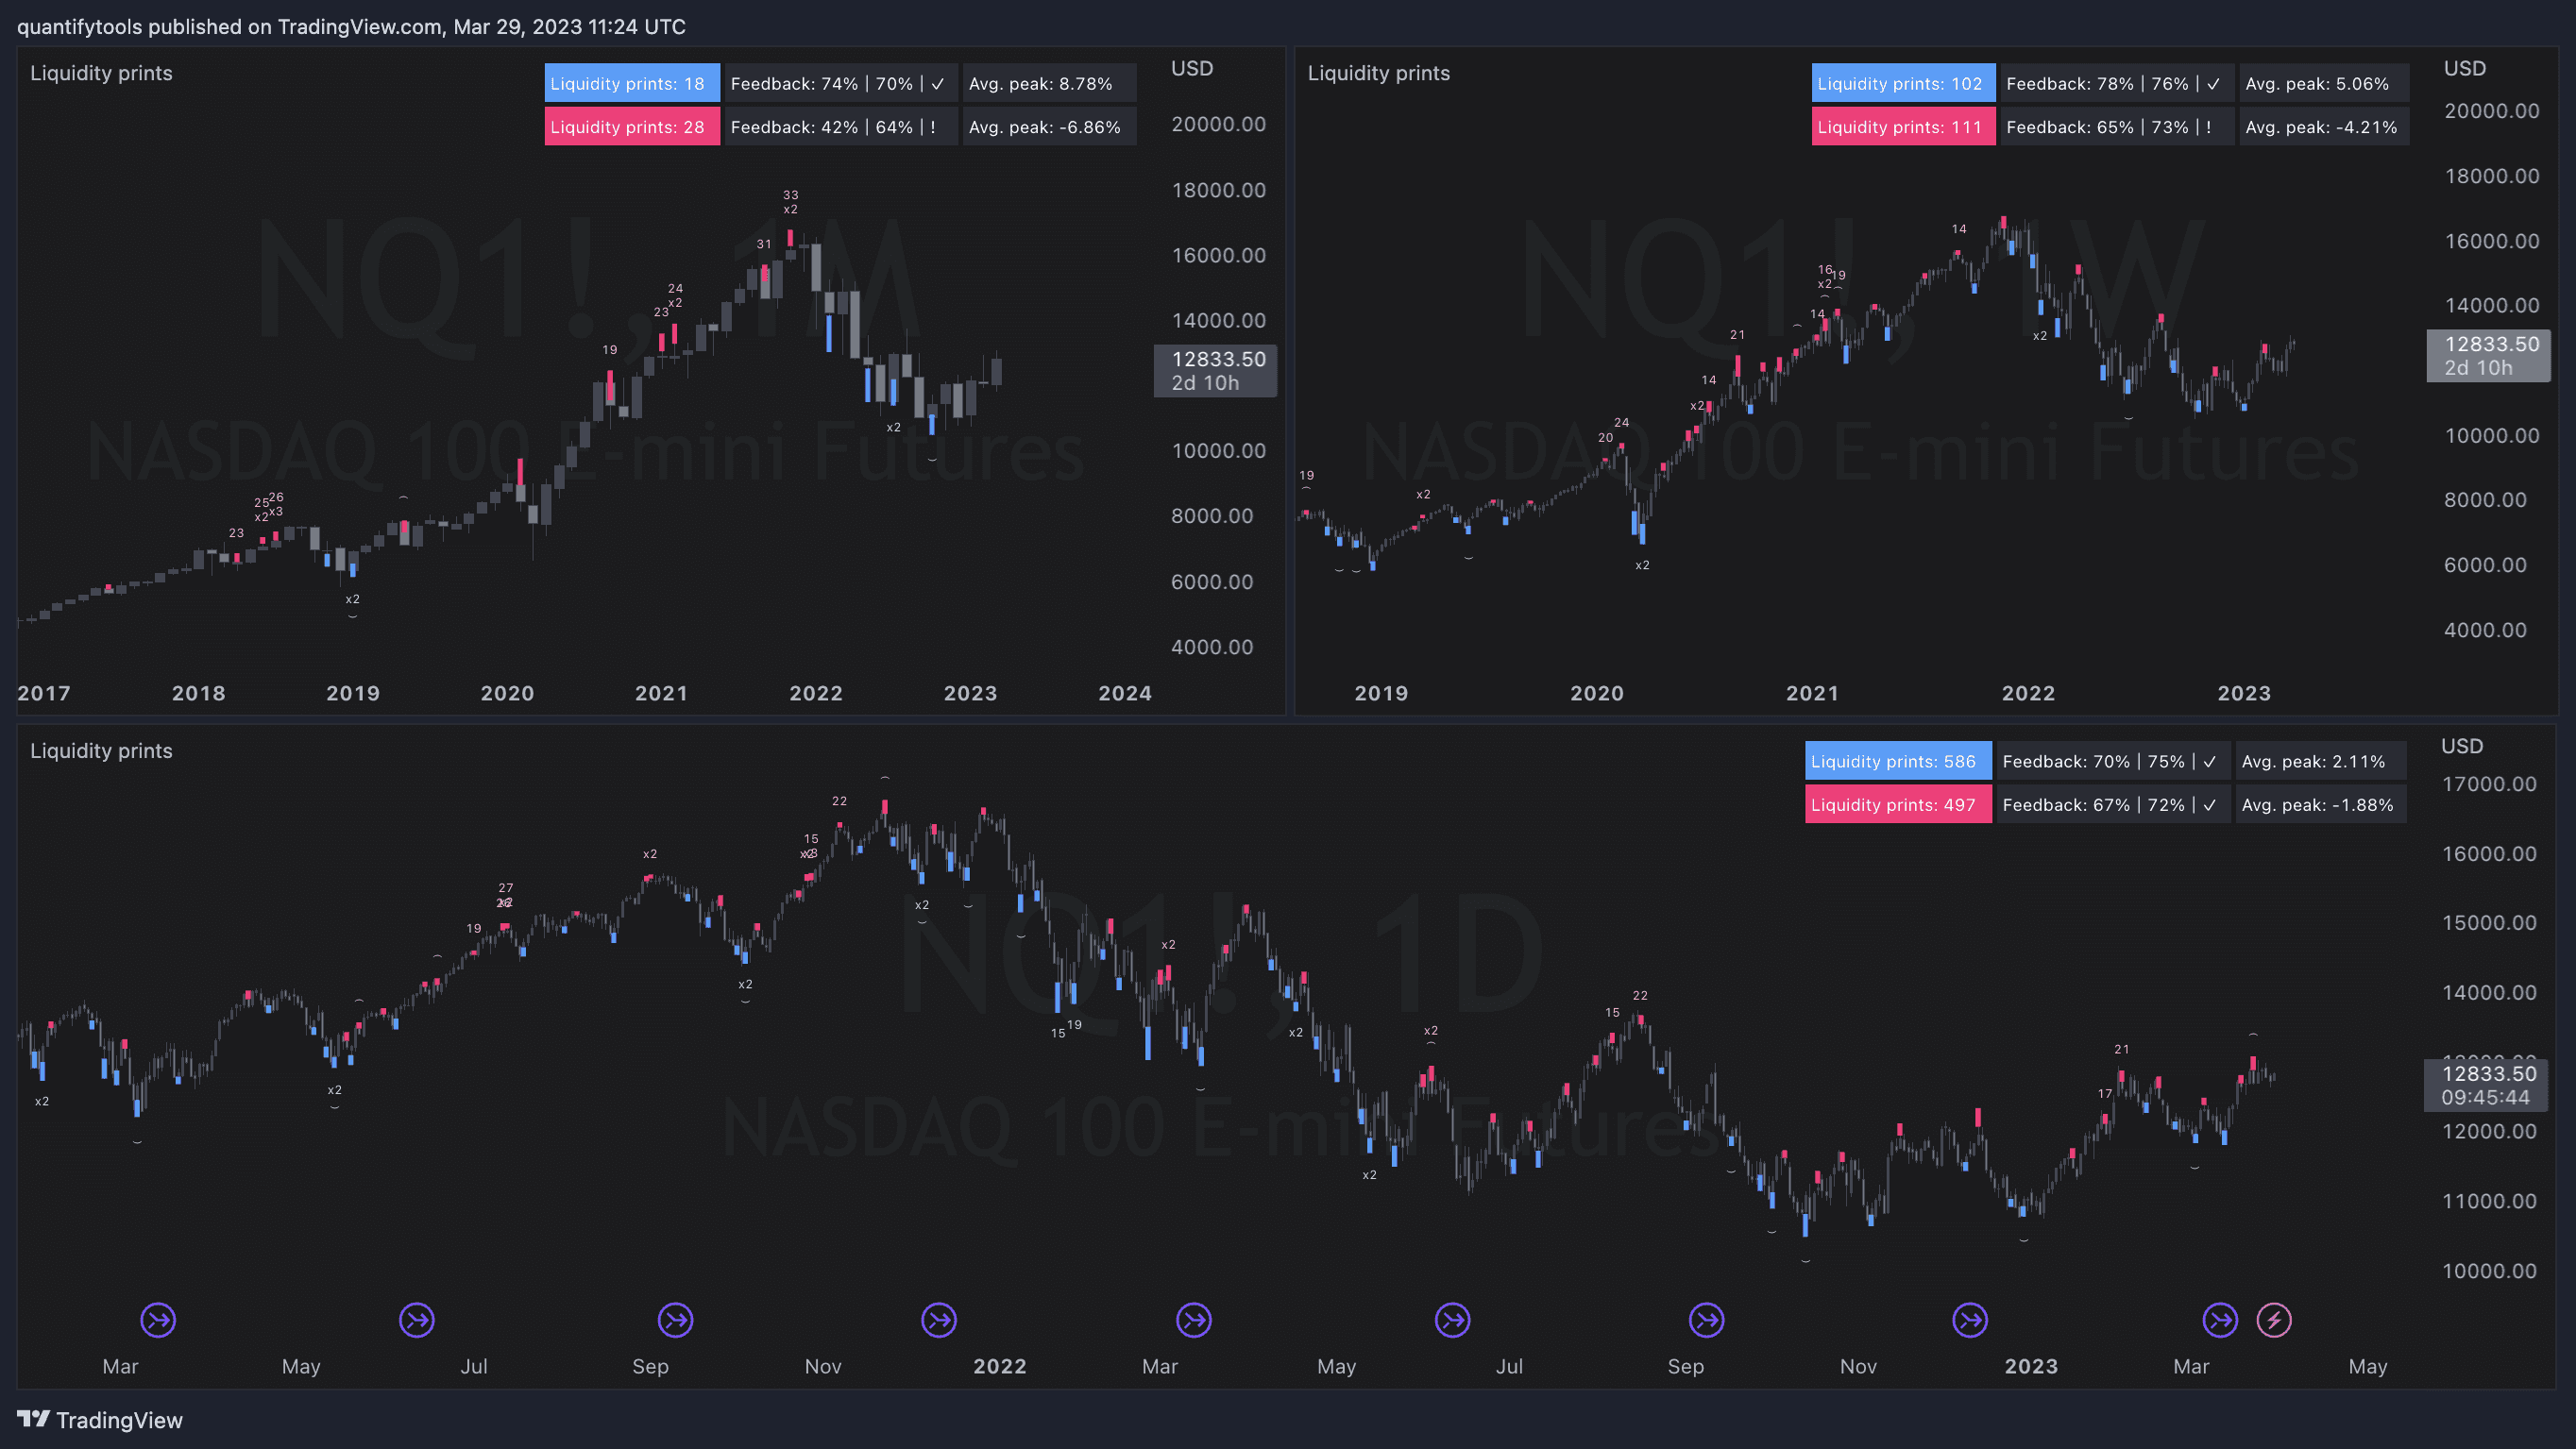
Task: Click rollover icon beside the lightning bolt icon
Action: click(2220, 1320)
